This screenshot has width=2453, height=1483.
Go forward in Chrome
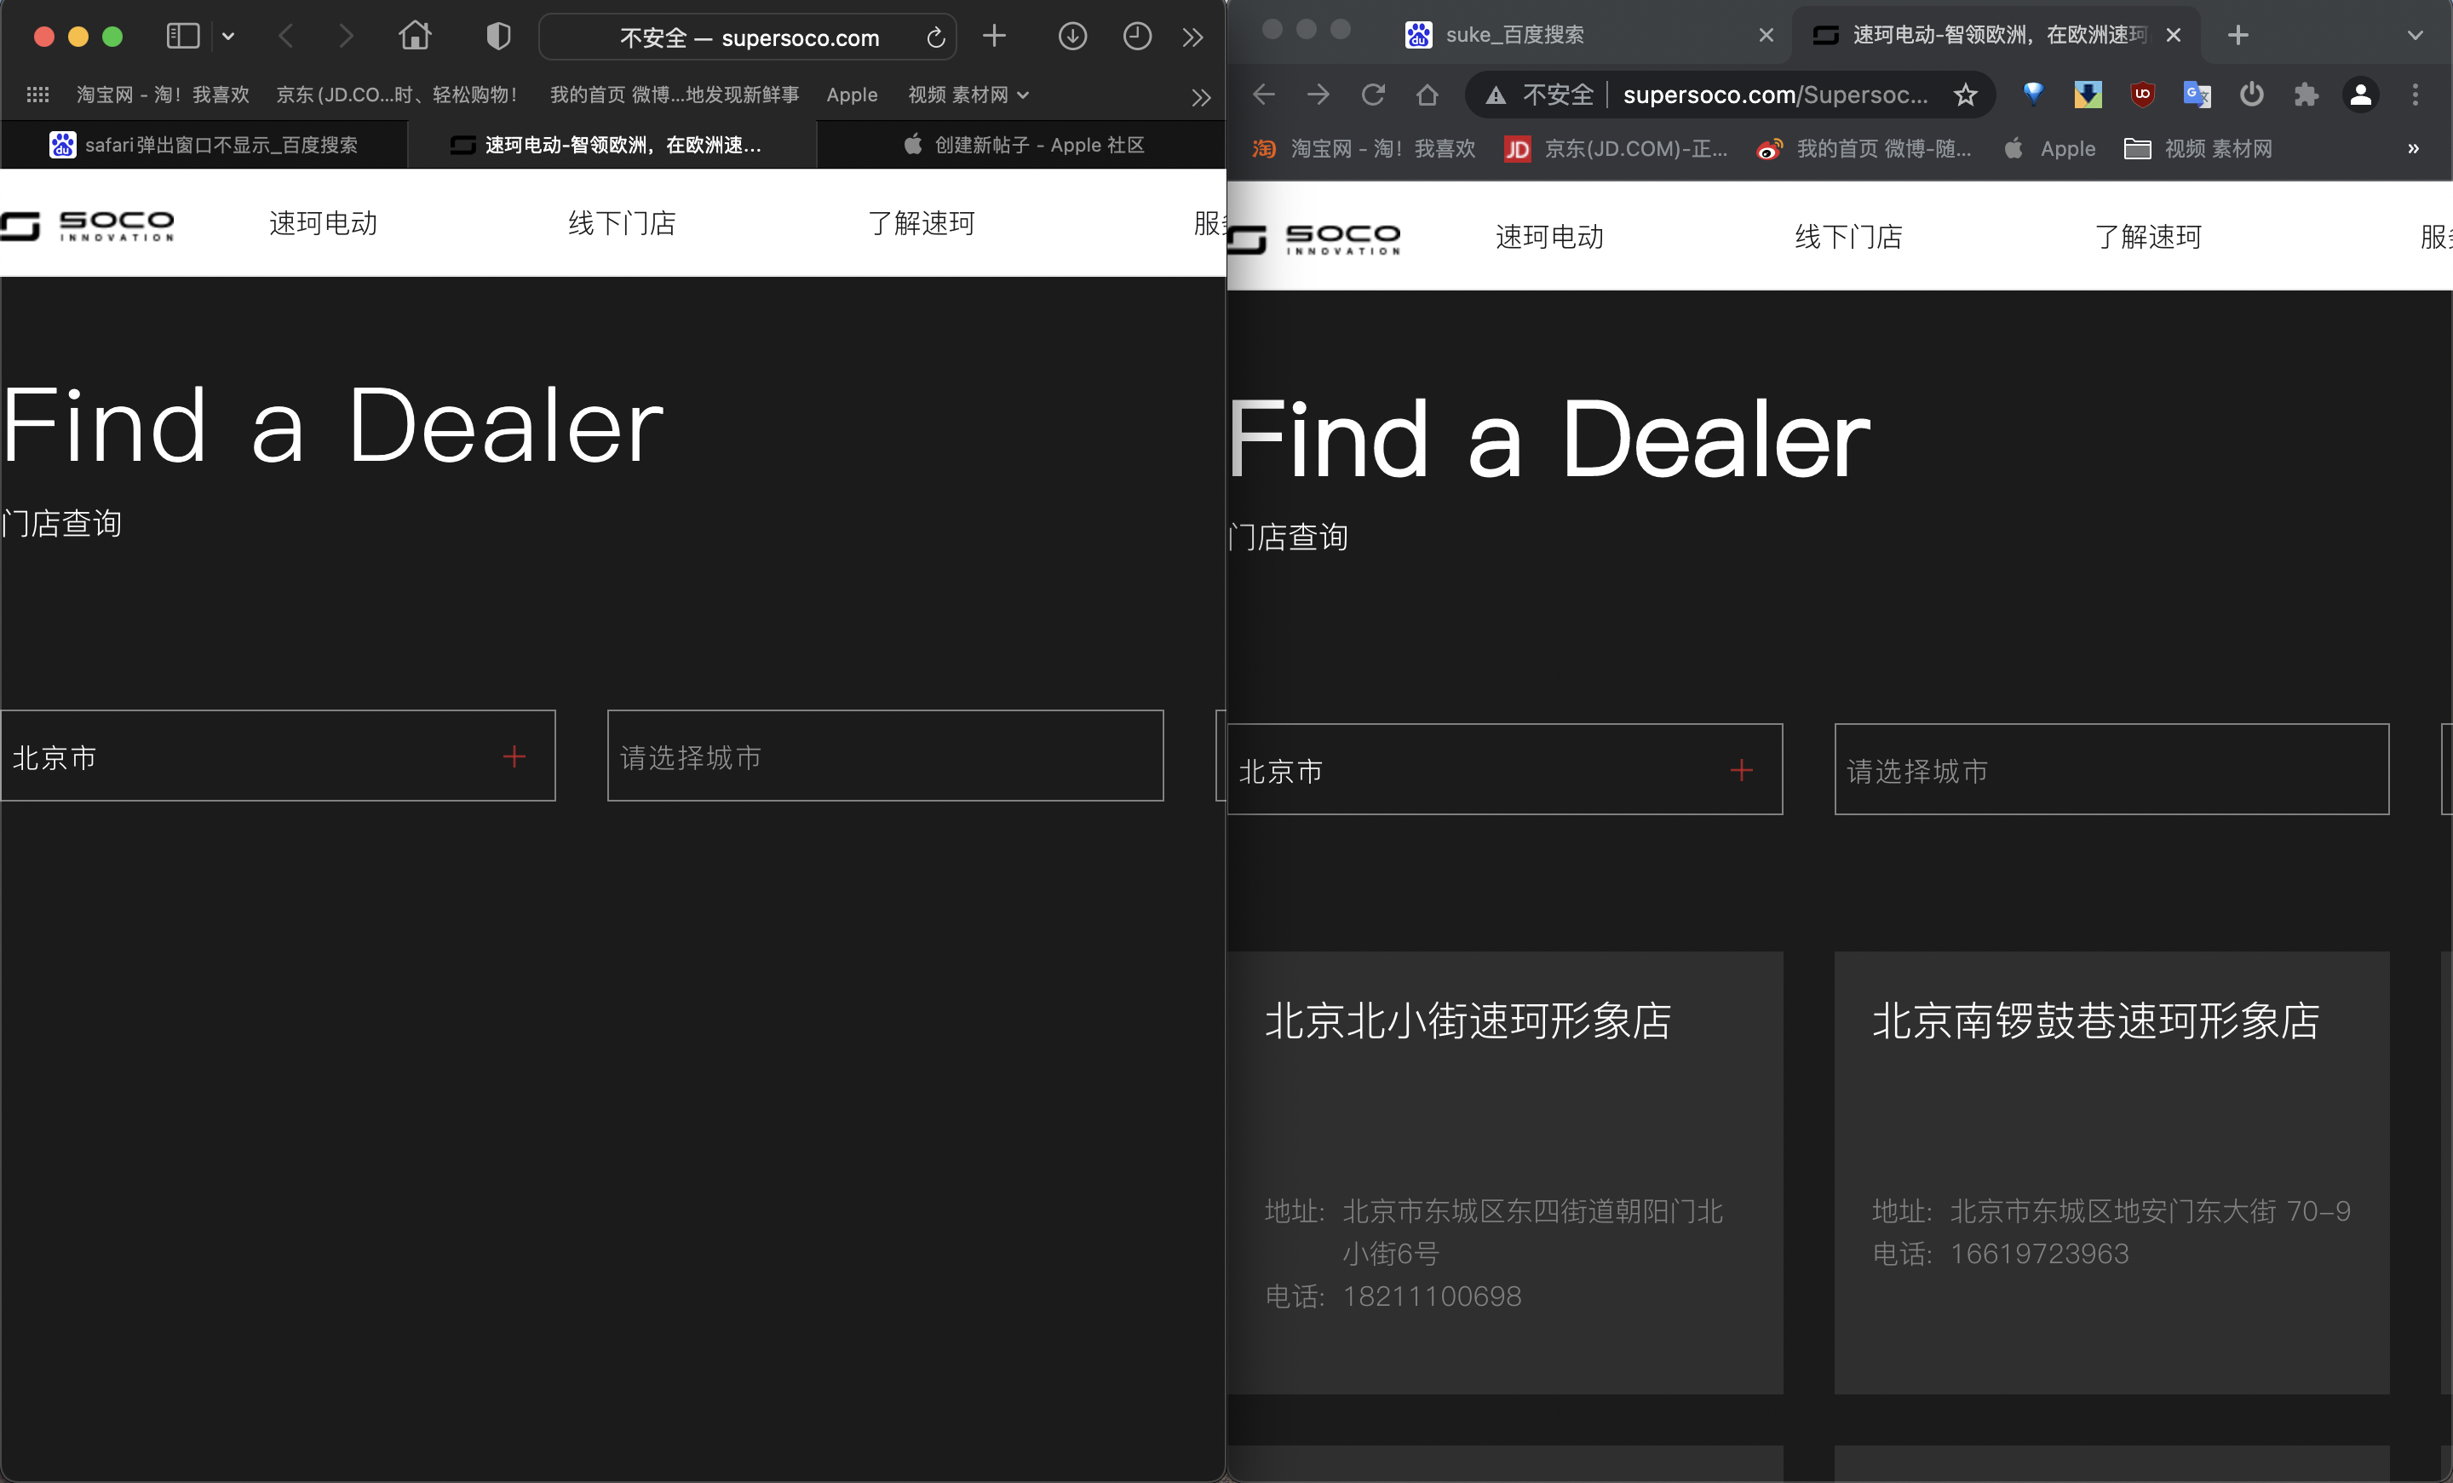1319,95
